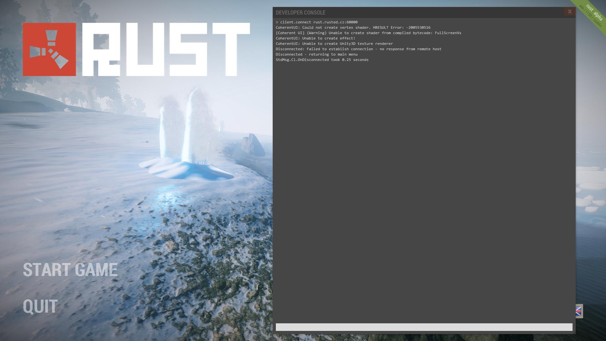Click the 'StdMsg.Cl.OnDisconnected took 0.25 seconds' line
The image size is (606, 341).
coord(322,60)
